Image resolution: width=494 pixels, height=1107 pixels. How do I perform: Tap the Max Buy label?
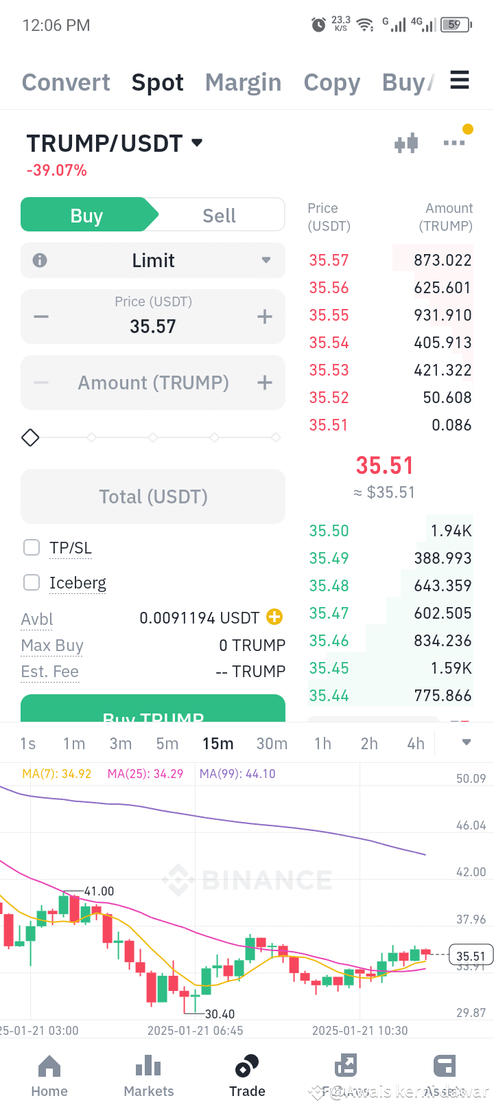click(52, 646)
